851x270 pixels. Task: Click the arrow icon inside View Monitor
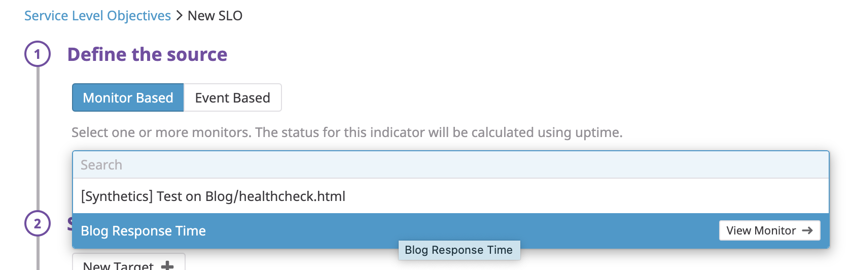coord(807,231)
